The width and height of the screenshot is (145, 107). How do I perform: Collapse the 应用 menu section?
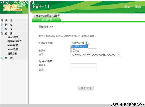point(2,33)
